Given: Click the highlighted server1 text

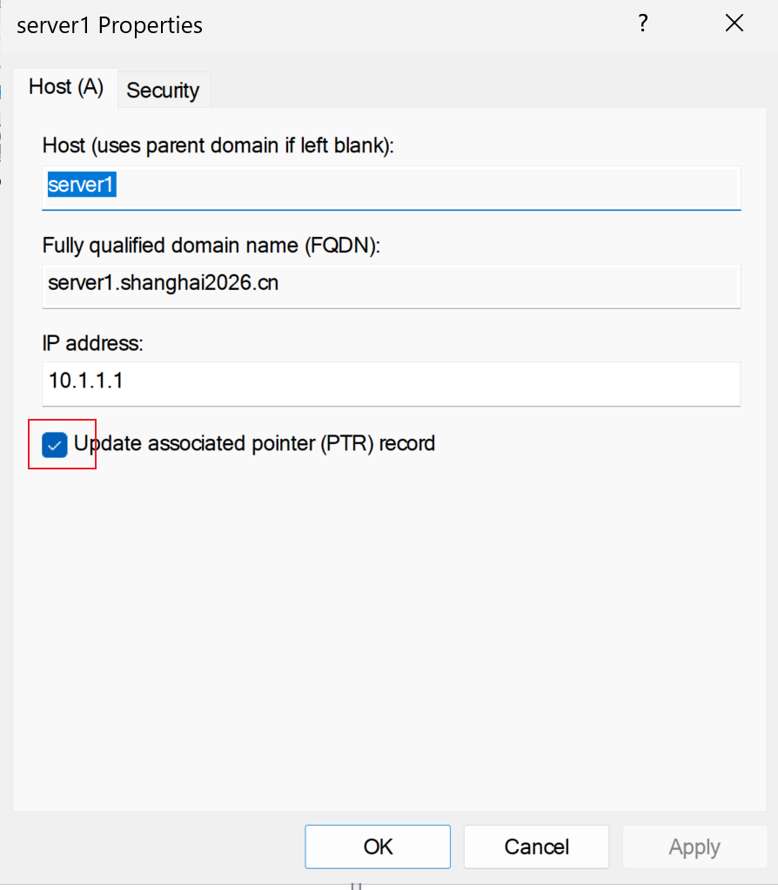Looking at the screenshot, I should pyautogui.click(x=82, y=185).
